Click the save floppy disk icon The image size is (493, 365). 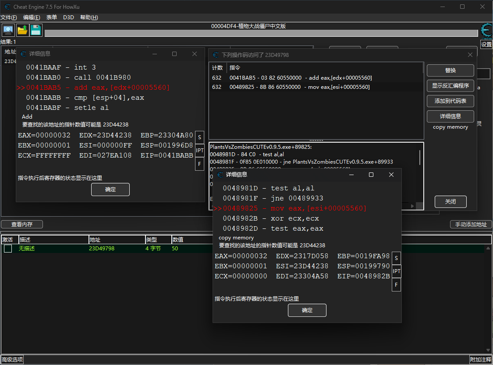(x=35, y=30)
